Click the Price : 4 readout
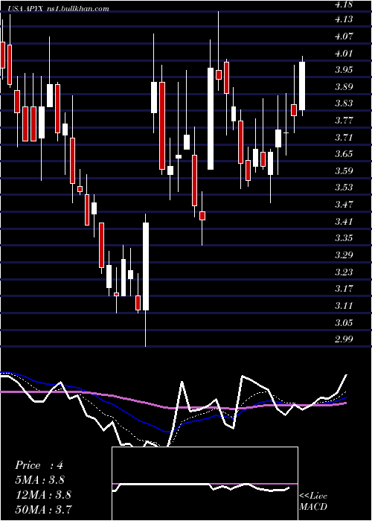The image size is (372, 521). tap(39, 465)
